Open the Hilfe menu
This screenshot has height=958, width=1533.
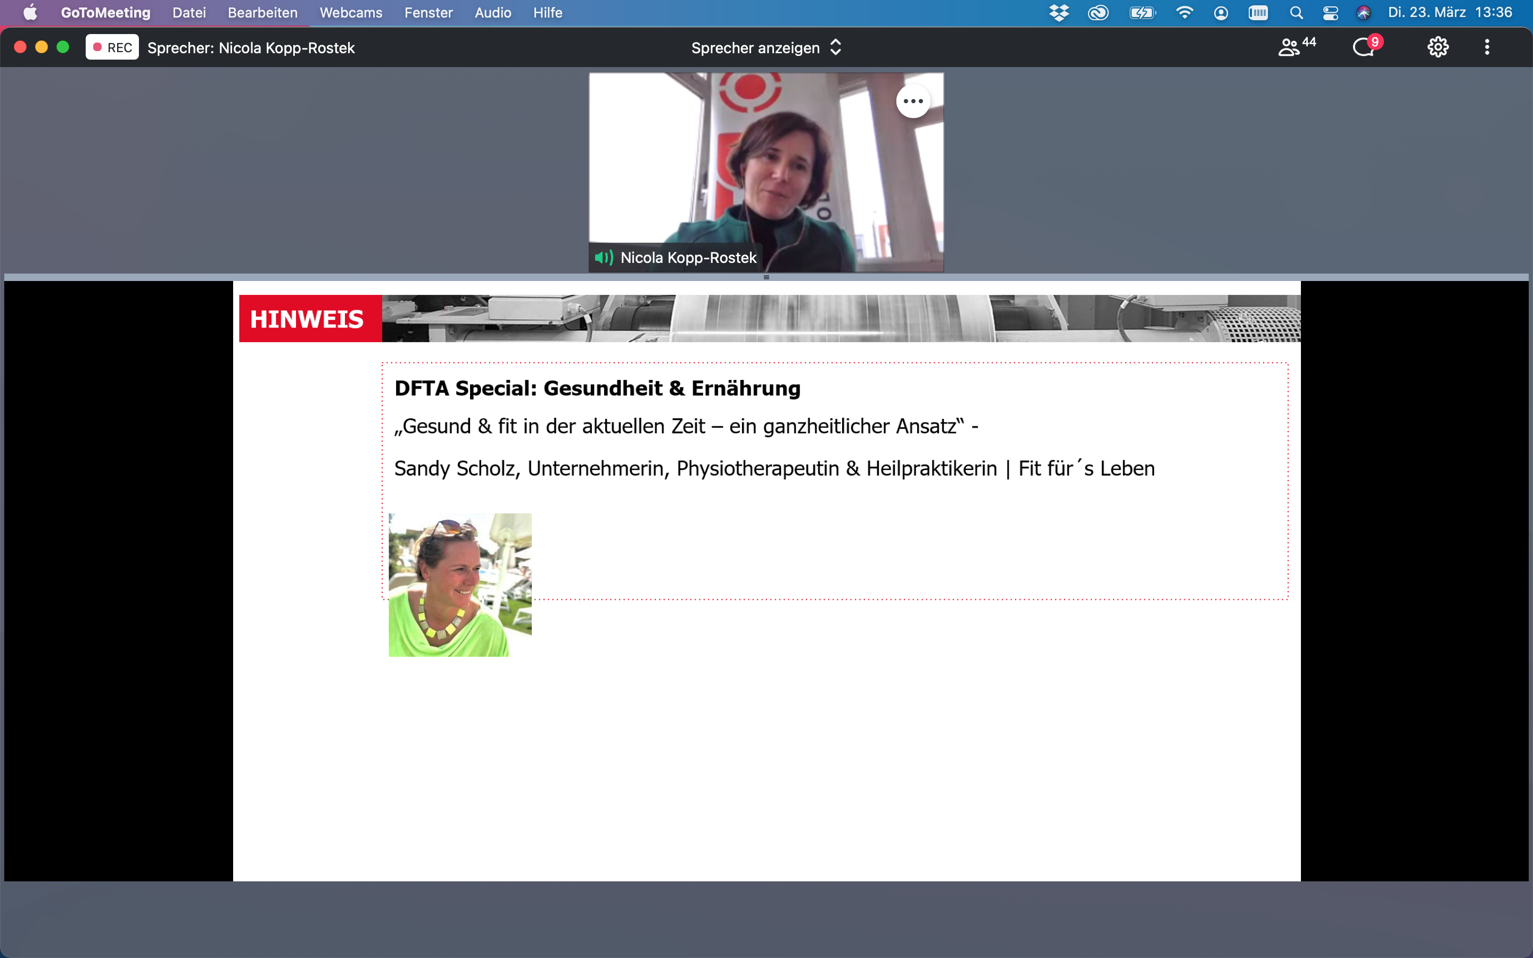click(547, 13)
